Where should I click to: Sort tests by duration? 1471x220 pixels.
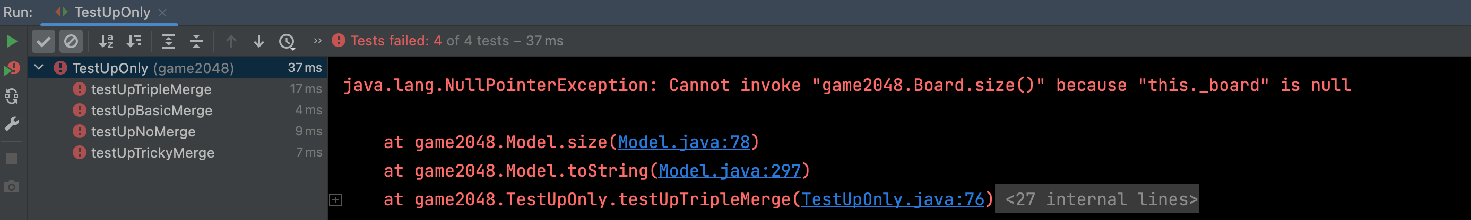coord(134,41)
